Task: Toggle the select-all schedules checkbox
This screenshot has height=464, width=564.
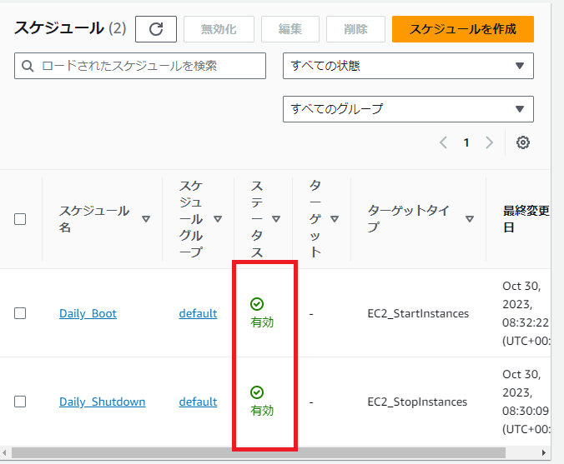Action: (x=20, y=219)
